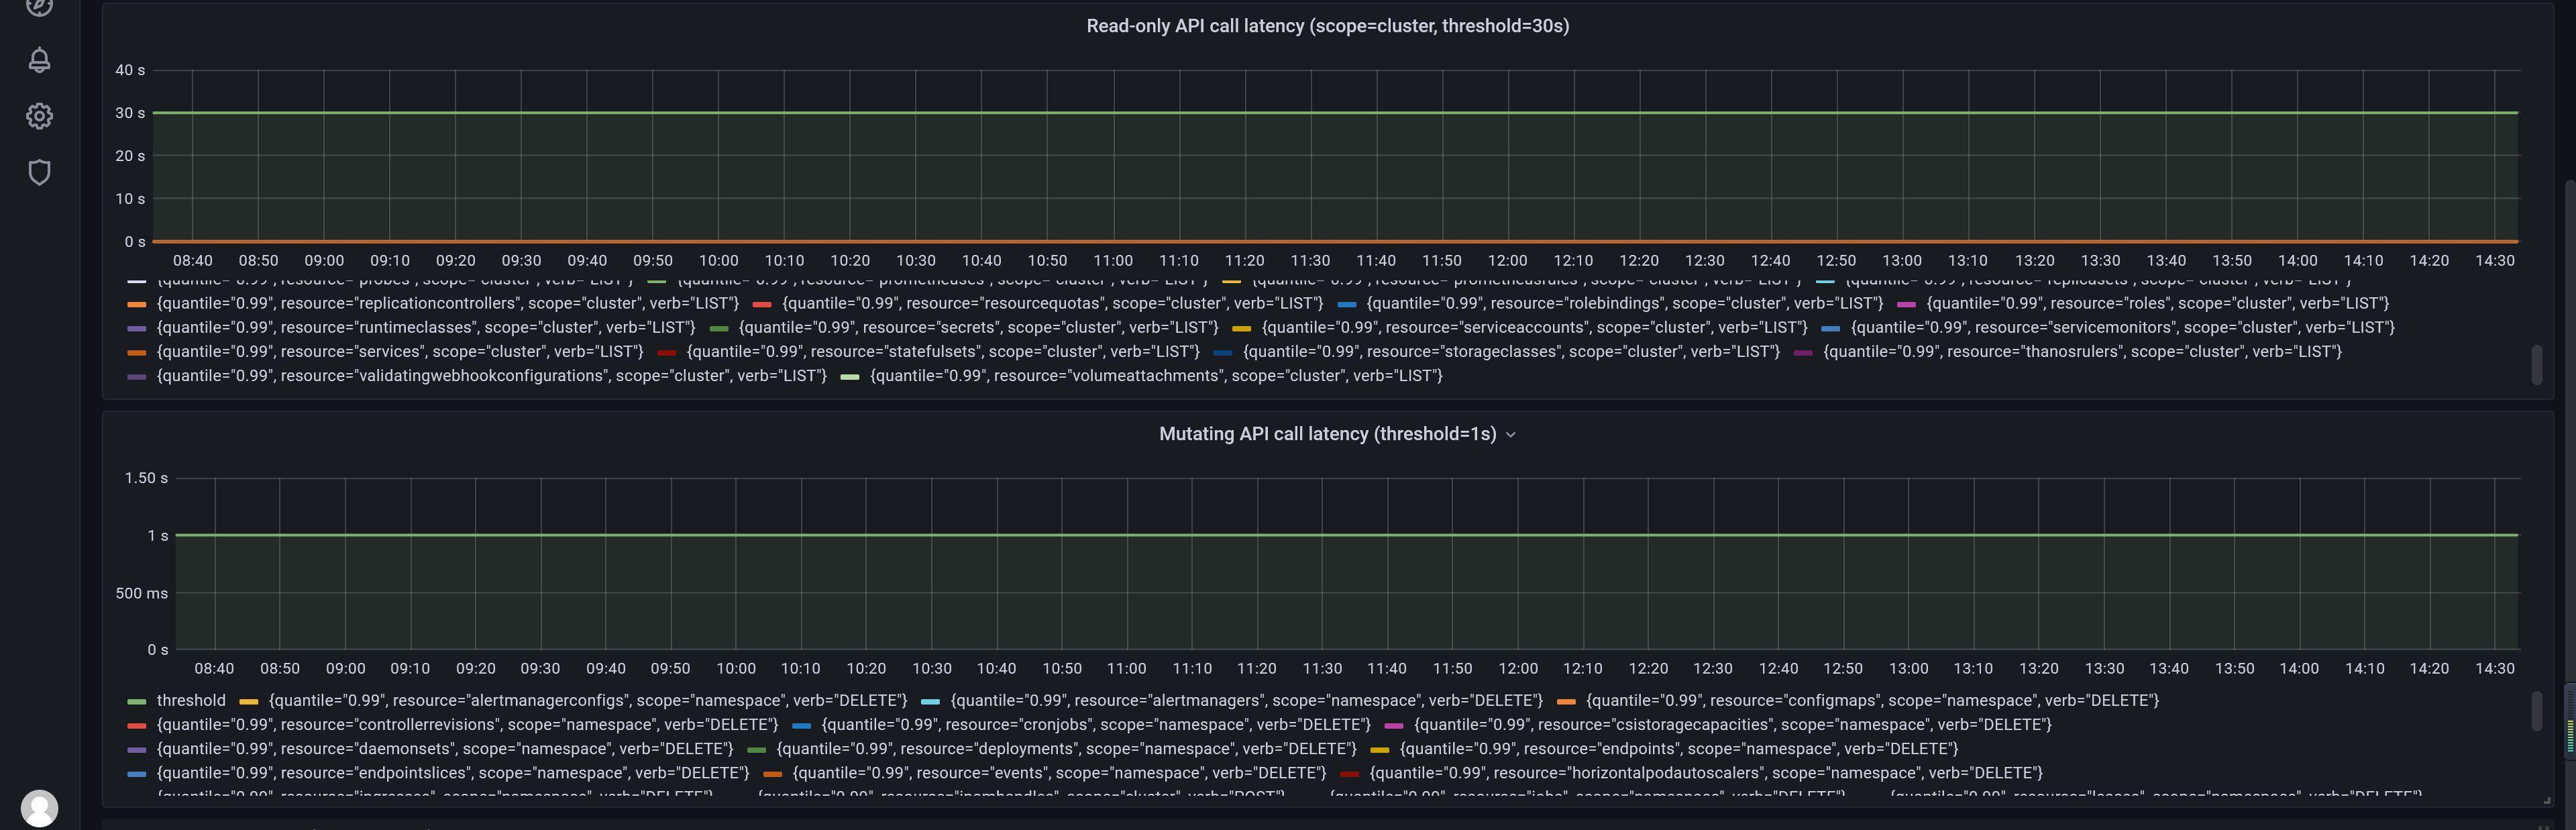
Task: Toggle secrets LIST legend series
Action: 977,327
